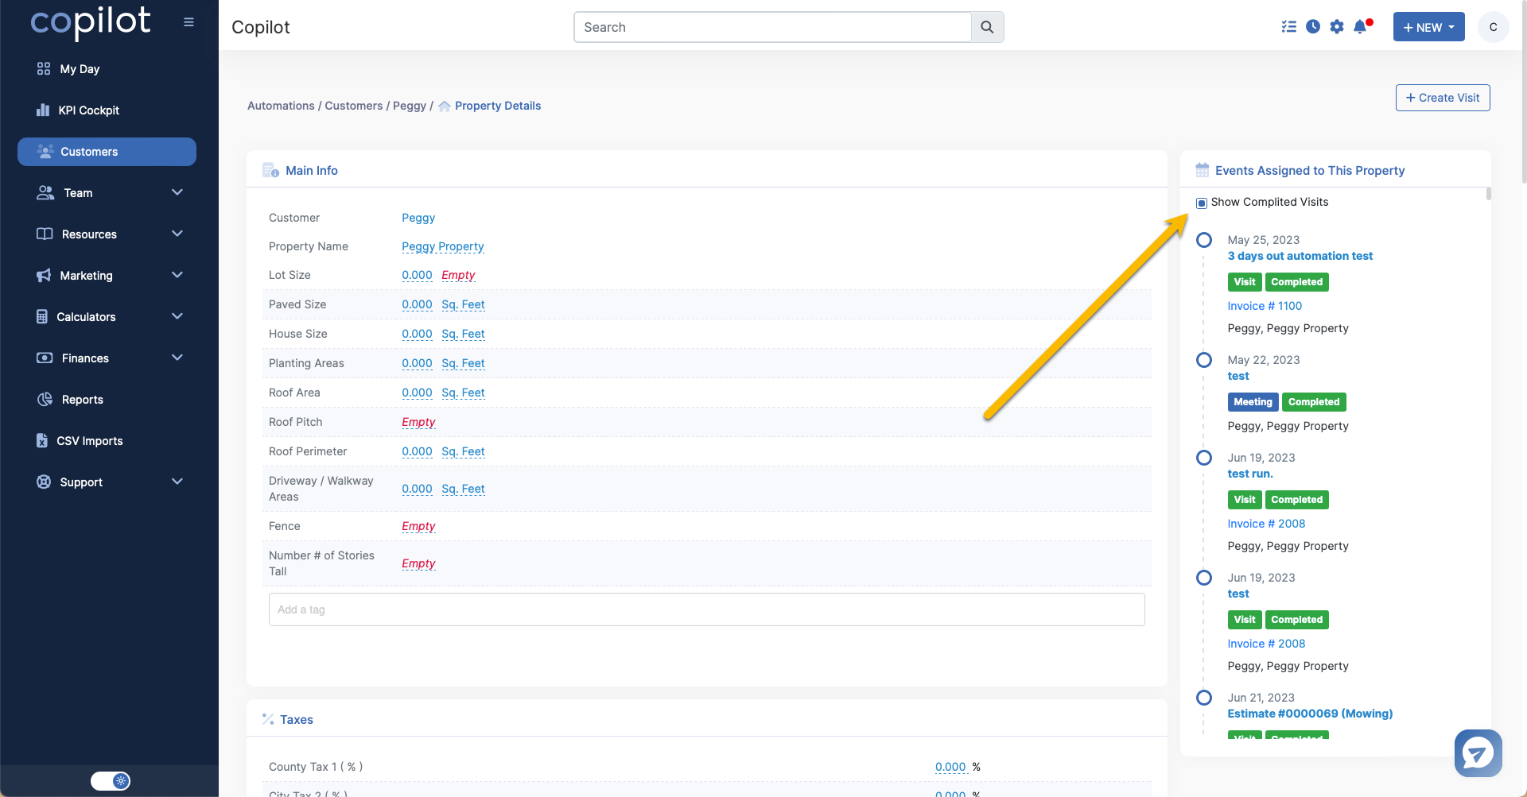Expand the Marketing menu chevron
This screenshot has width=1527, height=797.
pos(177,275)
